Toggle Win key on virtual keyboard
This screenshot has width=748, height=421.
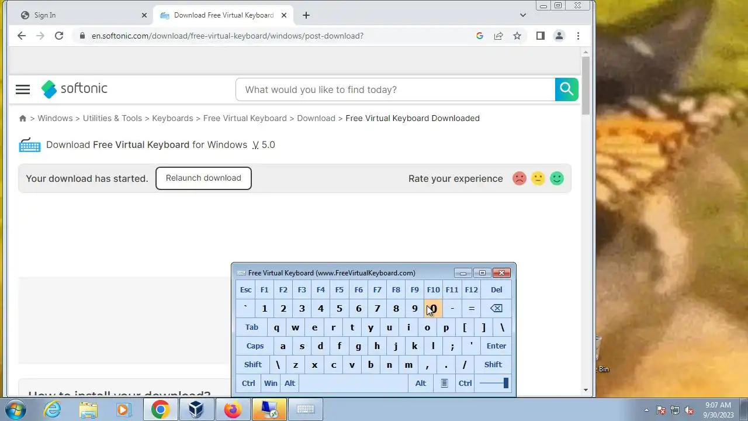(271, 384)
